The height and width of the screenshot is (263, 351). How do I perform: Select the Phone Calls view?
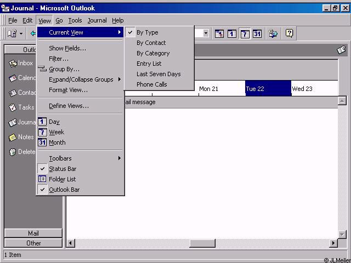point(159,84)
